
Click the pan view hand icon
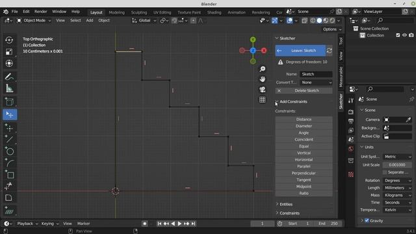coord(263,79)
